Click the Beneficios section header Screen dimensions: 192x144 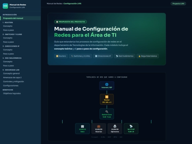click(8, 90)
